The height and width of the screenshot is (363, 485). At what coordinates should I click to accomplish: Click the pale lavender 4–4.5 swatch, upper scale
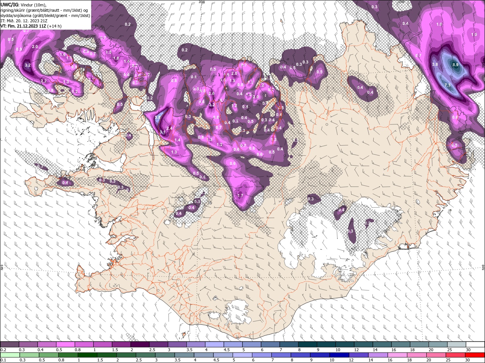tap(214, 344)
